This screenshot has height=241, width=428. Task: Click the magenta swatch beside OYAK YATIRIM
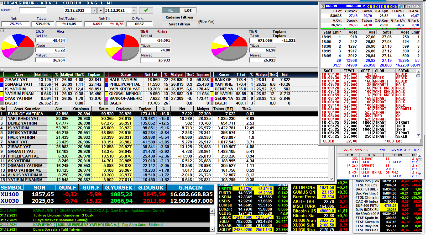[x=2, y=99]
